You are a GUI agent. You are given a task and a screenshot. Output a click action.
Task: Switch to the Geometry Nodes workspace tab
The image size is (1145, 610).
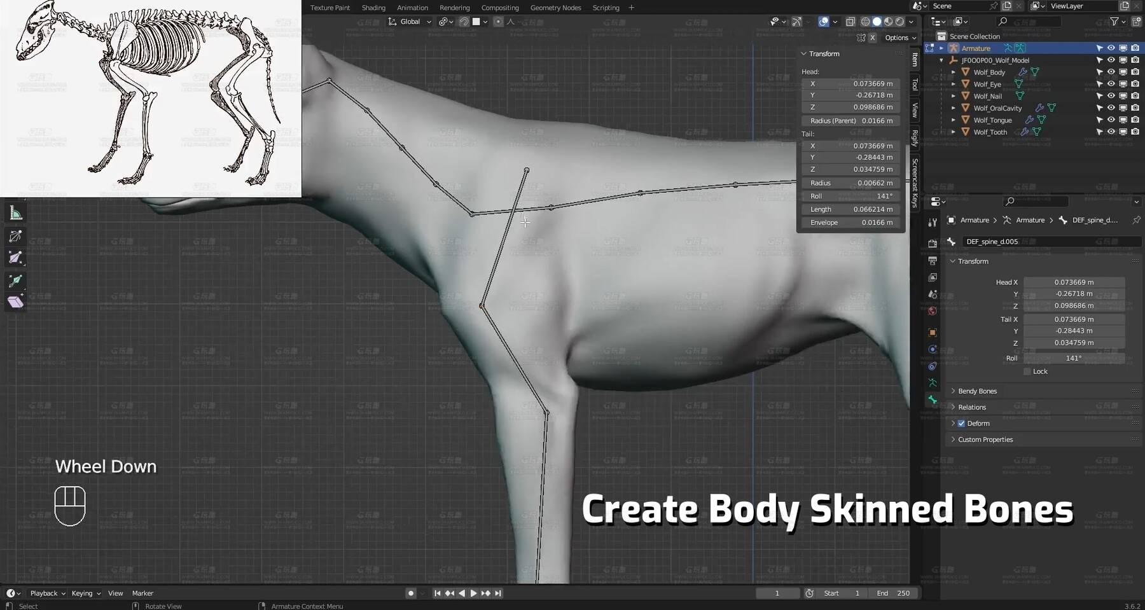pyautogui.click(x=555, y=8)
